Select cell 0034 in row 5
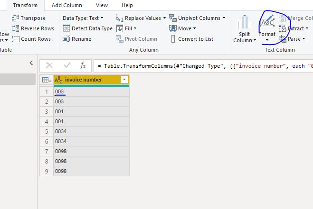Image resolution: width=313 pixels, height=209 pixels. (91, 131)
